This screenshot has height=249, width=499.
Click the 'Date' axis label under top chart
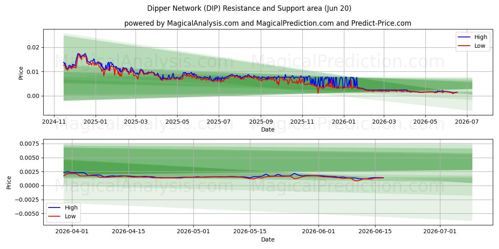[x=268, y=129]
